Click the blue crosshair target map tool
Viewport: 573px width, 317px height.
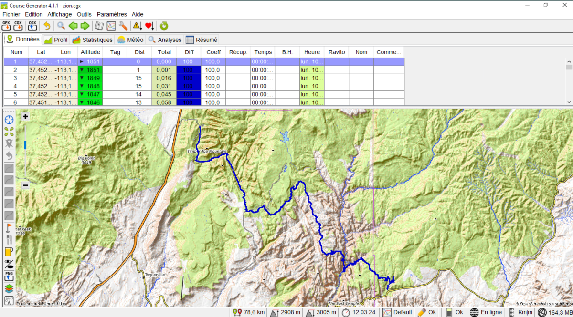(x=9, y=120)
